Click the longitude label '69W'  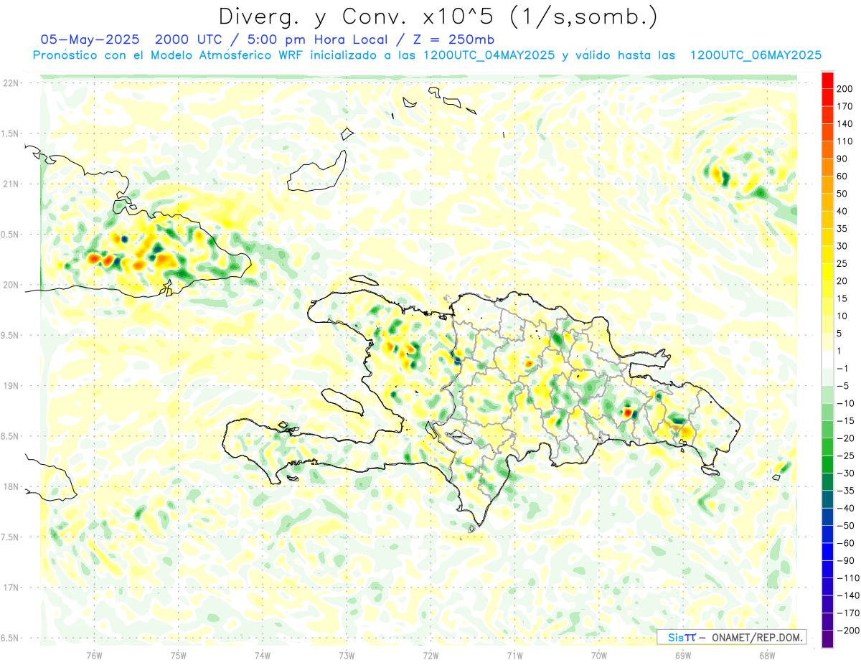[x=683, y=656]
